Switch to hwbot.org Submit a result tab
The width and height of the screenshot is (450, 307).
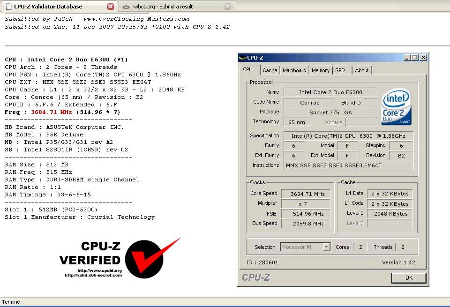point(176,6)
